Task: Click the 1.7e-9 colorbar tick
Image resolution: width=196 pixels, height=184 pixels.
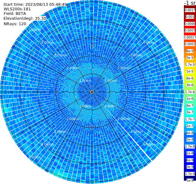Action: (190, 174)
